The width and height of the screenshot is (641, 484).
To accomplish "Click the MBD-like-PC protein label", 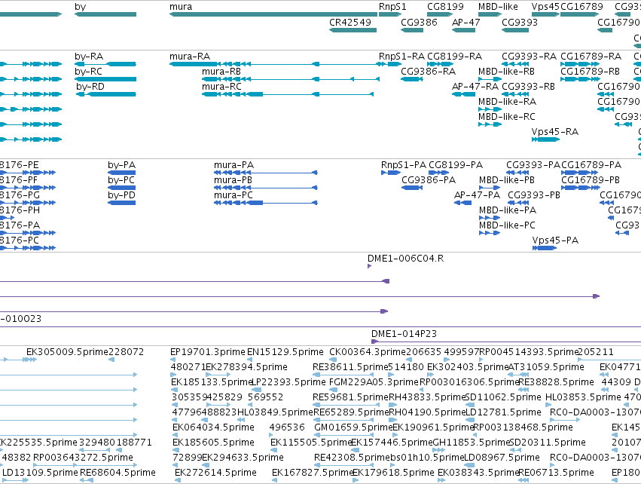I will 507,225.
